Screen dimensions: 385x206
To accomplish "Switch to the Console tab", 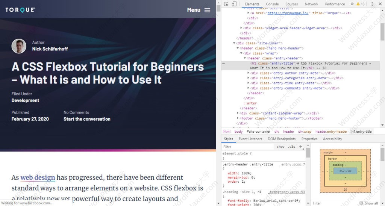I will point(272,4).
